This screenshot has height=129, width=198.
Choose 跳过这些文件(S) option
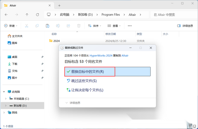[x=82, y=81]
